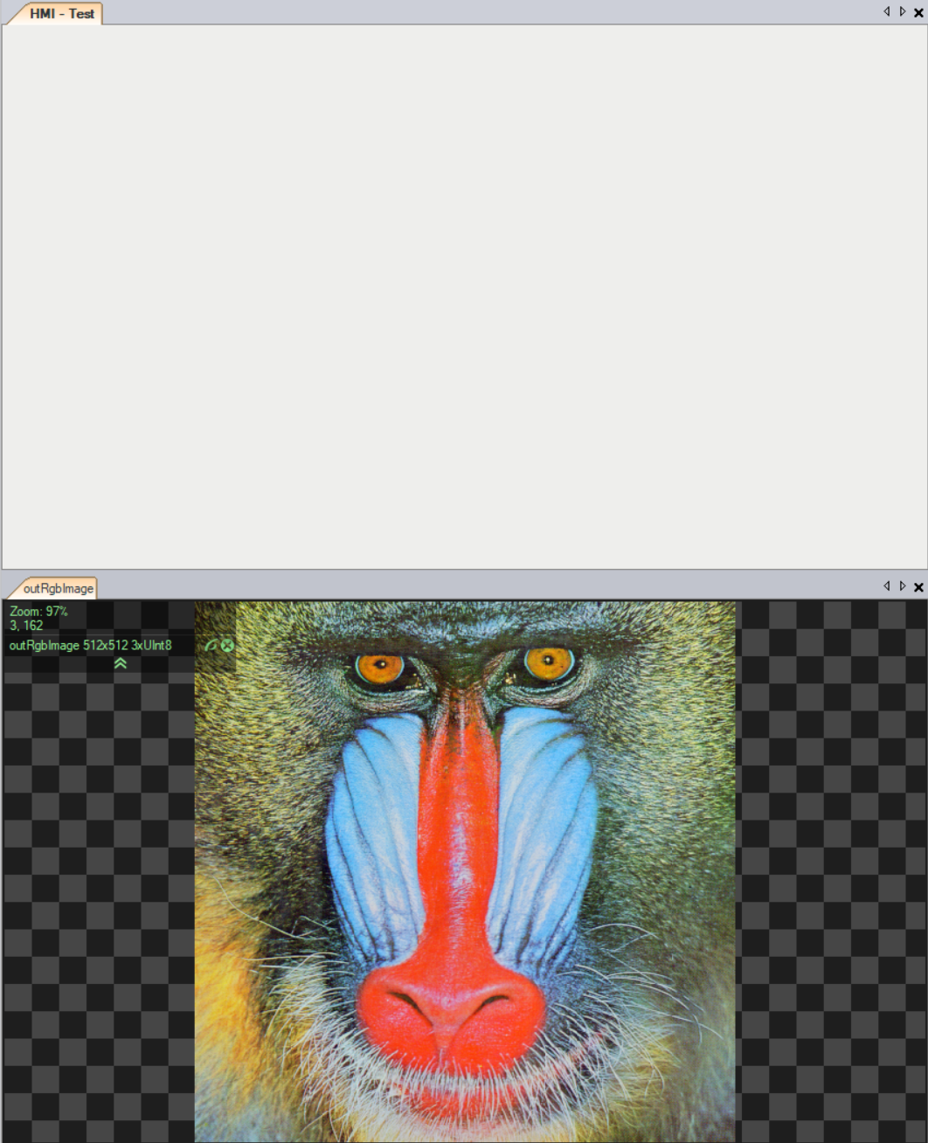The height and width of the screenshot is (1143, 928).
Task: Click the outRgbImage 512x512 3xUInt8 label
Action: click(x=90, y=646)
